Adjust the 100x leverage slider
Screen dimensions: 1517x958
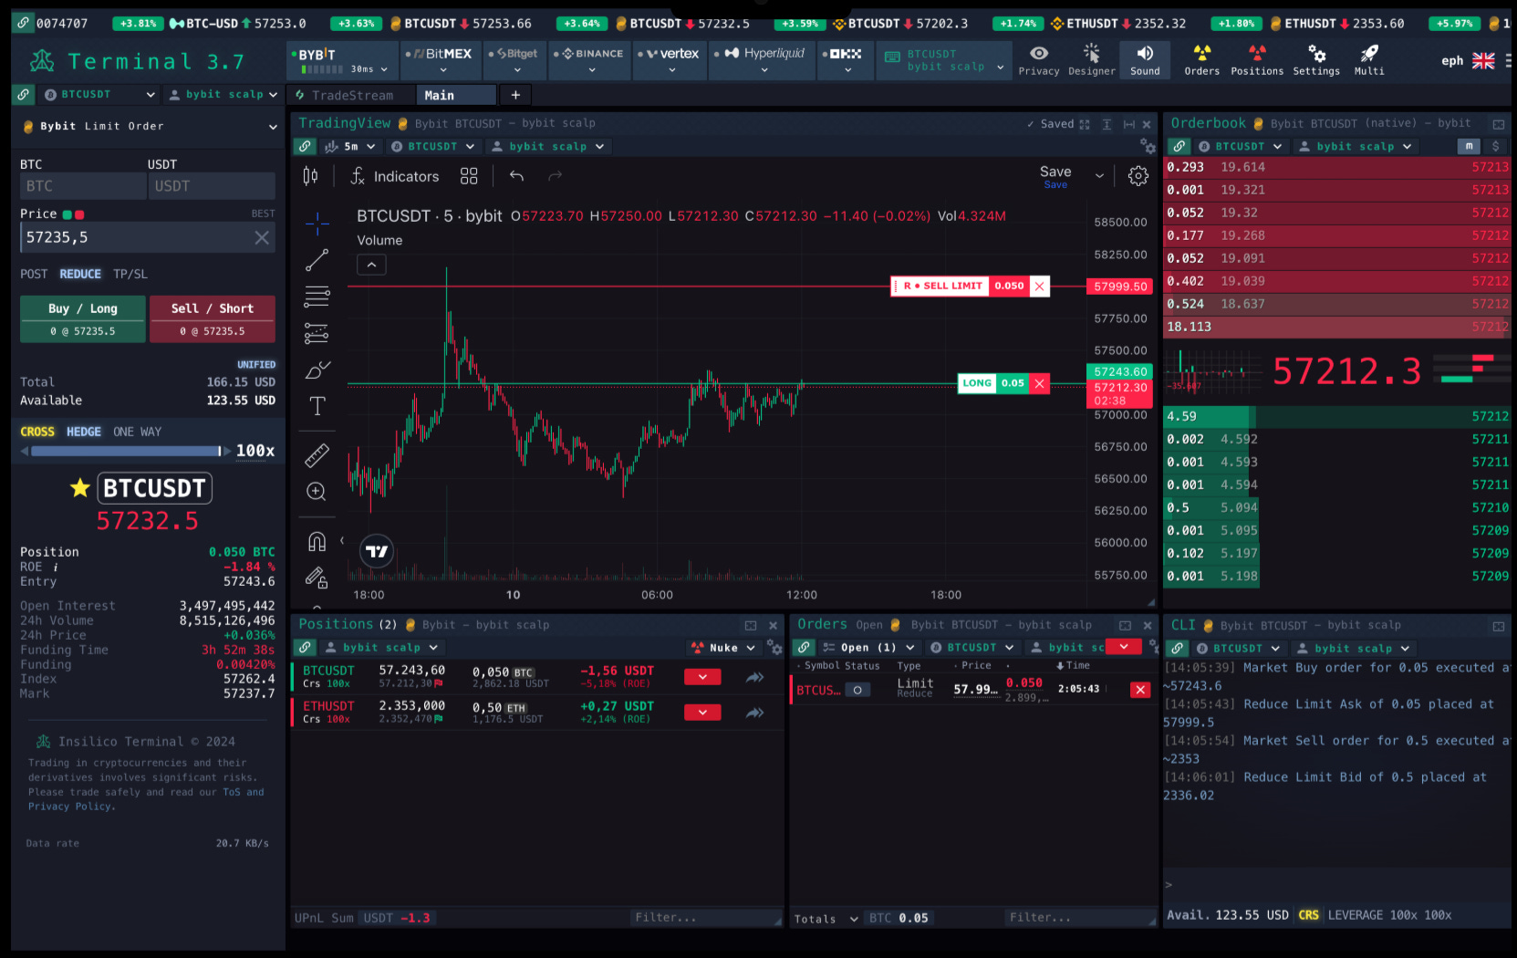click(x=125, y=451)
